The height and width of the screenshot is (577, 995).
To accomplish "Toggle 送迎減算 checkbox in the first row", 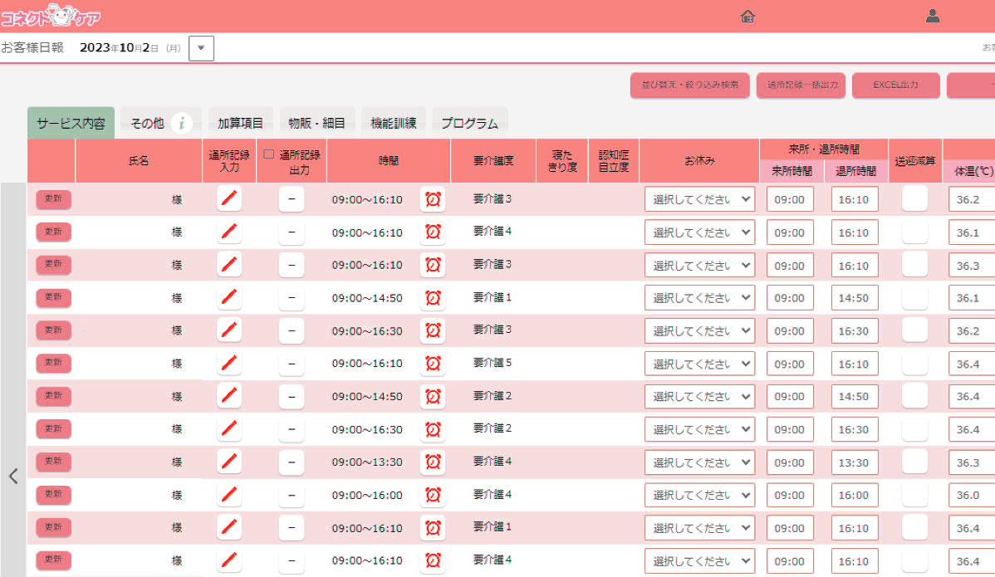I will click(914, 198).
